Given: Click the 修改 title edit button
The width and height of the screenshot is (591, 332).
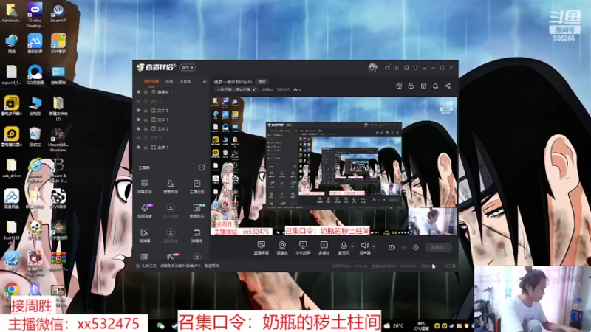Looking at the screenshot, I should click(x=262, y=82).
